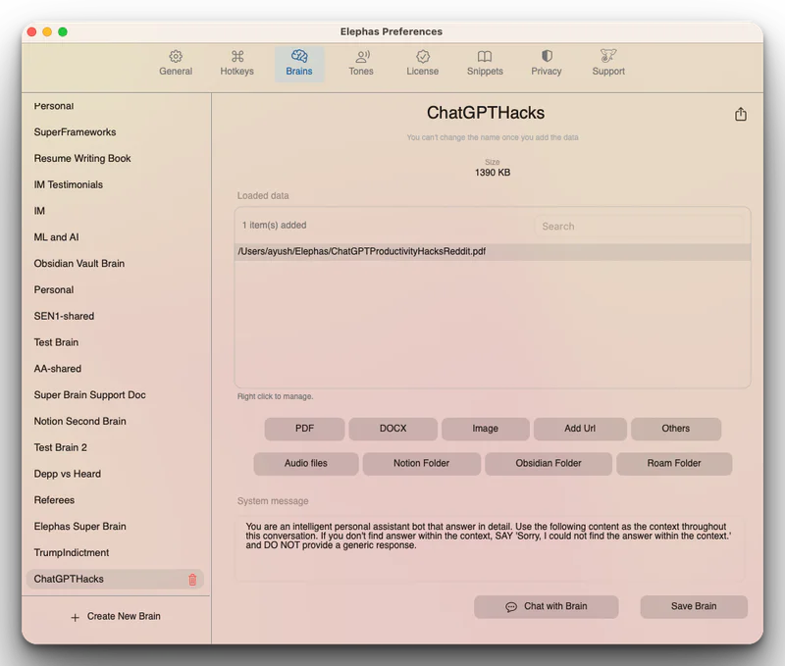This screenshot has height=666, width=785.
Task: Delete ChatGPTHacks brain with trash icon
Action: (x=192, y=580)
